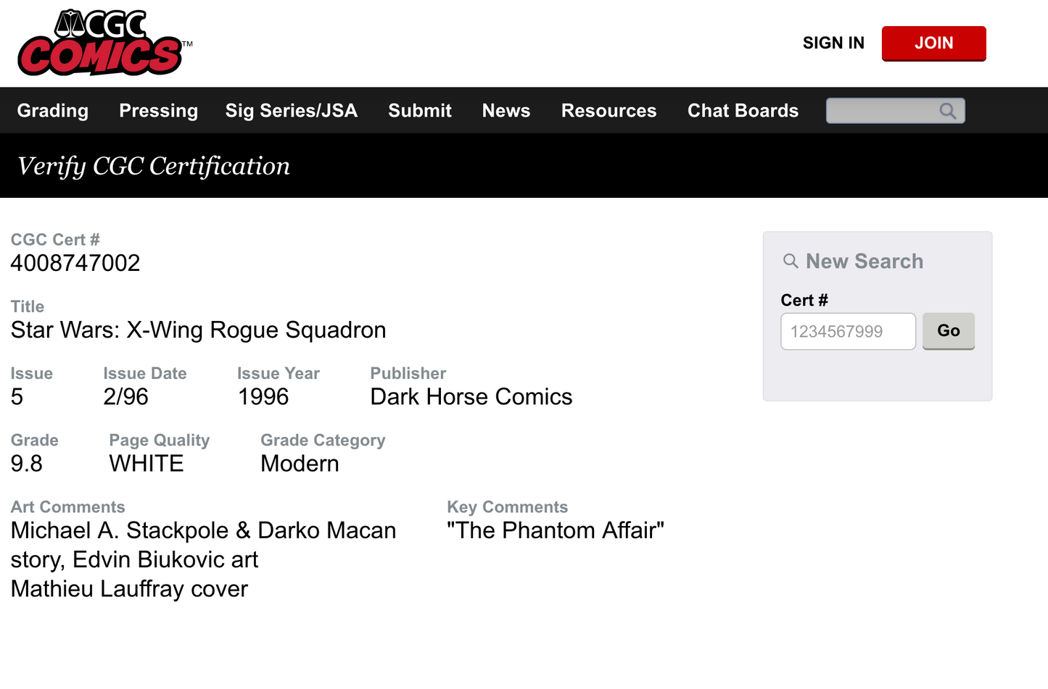The image size is (1048, 689).
Task: Select Sig Series/JSA from the navigation
Action: click(291, 110)
